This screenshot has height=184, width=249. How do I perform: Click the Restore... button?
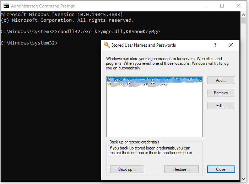click(x=182, y=169)
